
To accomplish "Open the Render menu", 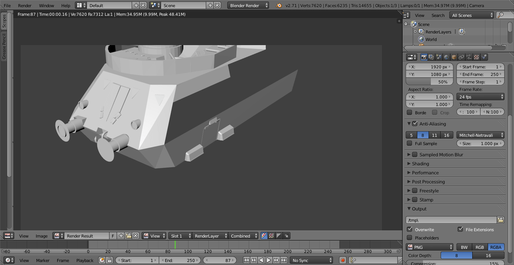I will coord(25,5).
